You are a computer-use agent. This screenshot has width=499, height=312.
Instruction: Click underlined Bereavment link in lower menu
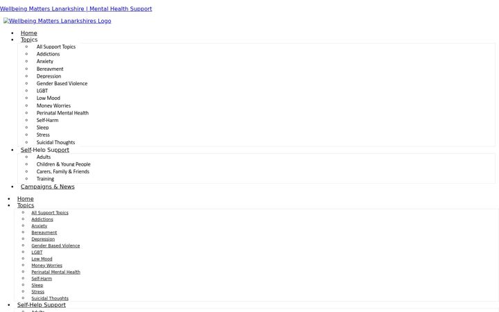pyautogui.click(x=44, y=233)
